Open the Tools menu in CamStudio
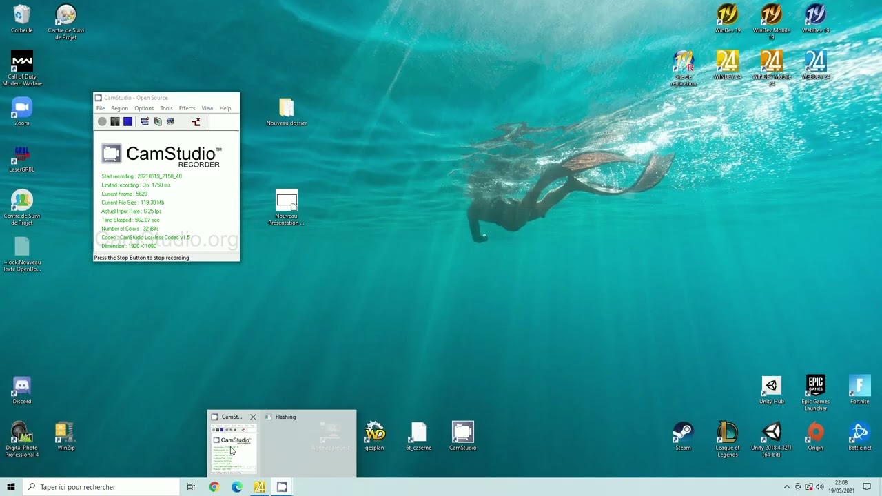This screenshot has height=496, width=882. coord(166,108)
